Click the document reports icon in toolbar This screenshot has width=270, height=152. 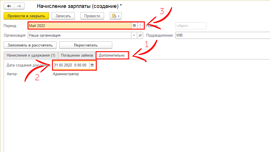click(114, 16)
